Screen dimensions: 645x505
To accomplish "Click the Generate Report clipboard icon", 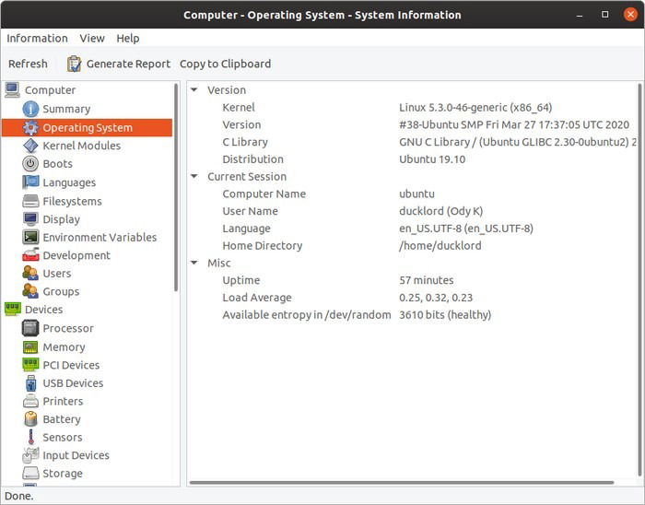I will pyautogui.click(x=74, y=64).
